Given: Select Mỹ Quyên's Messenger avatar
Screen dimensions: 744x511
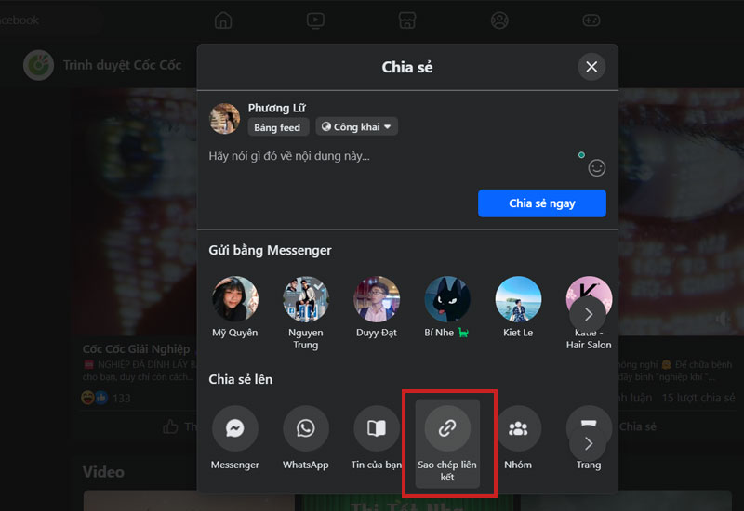Looking at the screenshot, I should pos(235,299).
